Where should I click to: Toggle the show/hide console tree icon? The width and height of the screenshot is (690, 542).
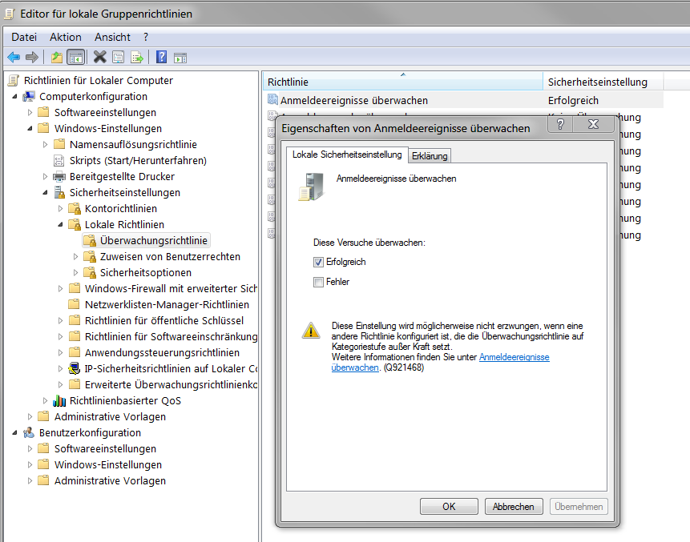tap(76, 57)
